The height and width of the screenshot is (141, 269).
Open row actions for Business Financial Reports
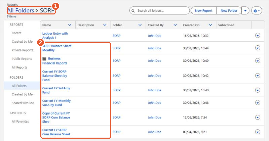(258, 61)
